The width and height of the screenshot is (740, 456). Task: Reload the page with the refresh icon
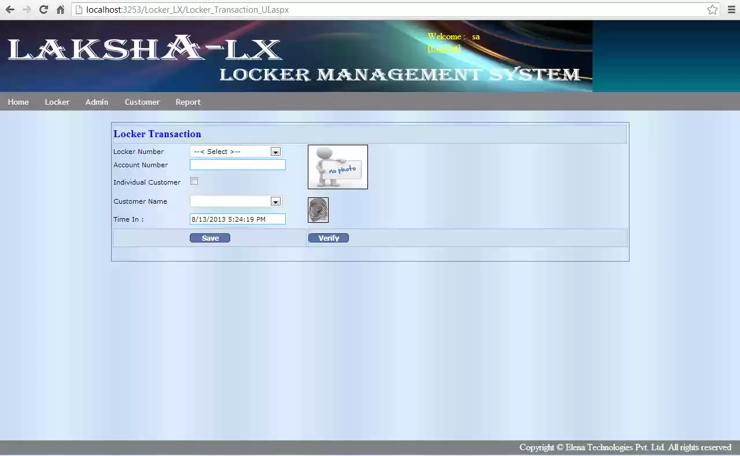click(43, 9)
